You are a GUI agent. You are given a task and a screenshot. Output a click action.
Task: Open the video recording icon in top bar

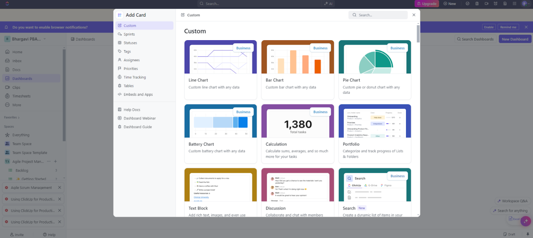[x=487, y=3]
